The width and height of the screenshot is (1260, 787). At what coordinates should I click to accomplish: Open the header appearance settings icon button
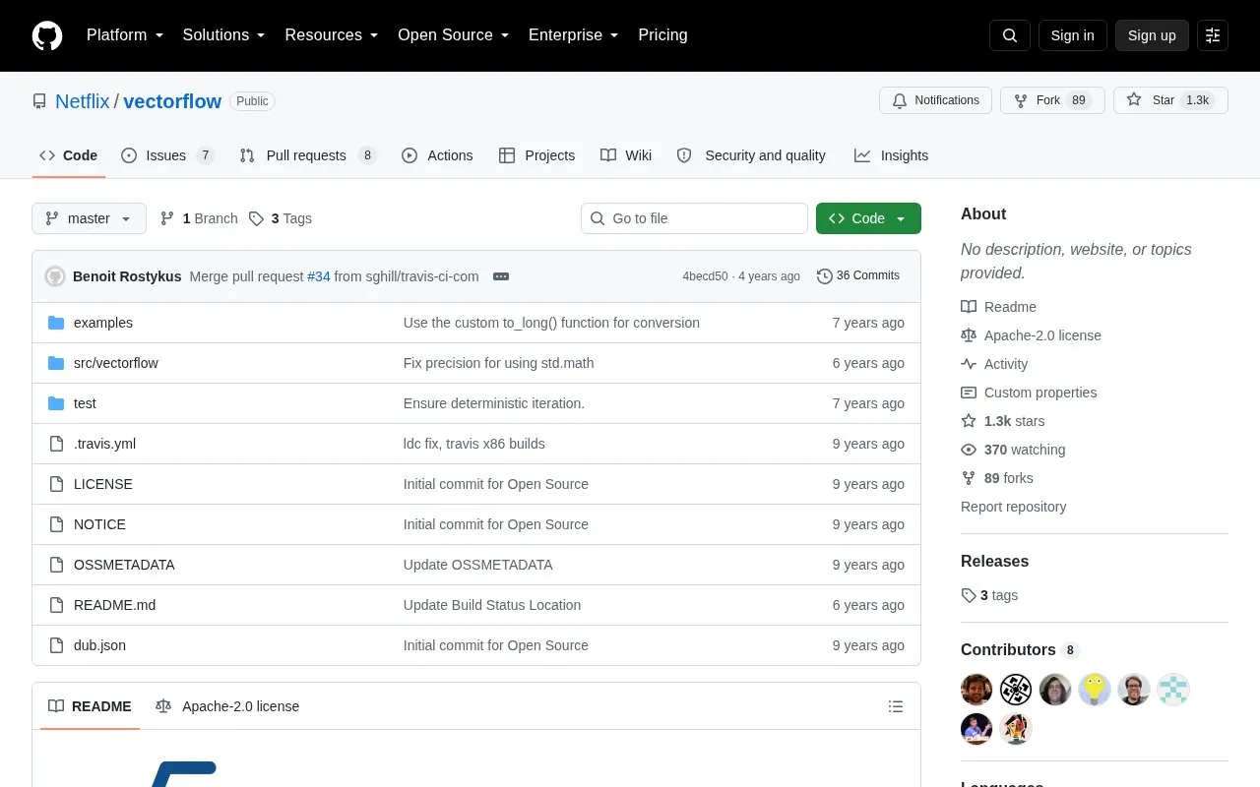tap(1213, 35)
